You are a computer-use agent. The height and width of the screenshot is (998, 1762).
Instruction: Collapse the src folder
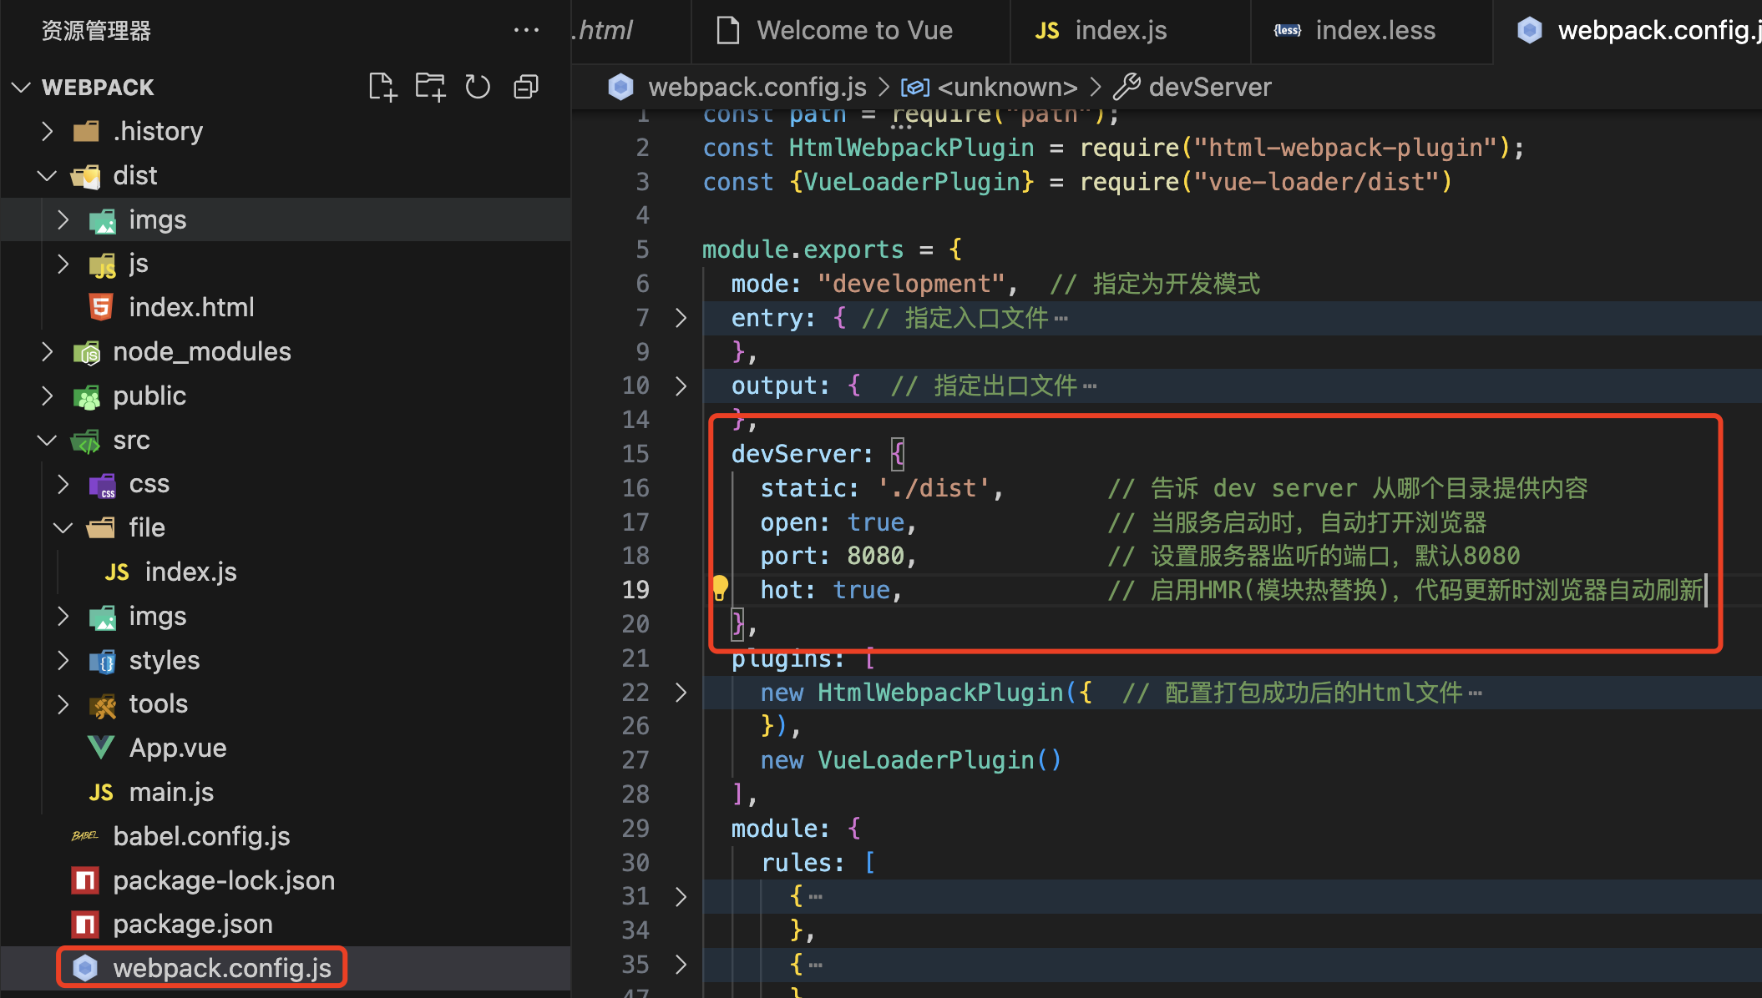tap(48, 440)
